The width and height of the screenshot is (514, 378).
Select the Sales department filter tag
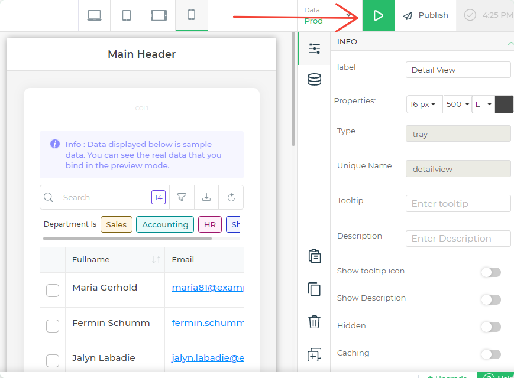[117, 224]
